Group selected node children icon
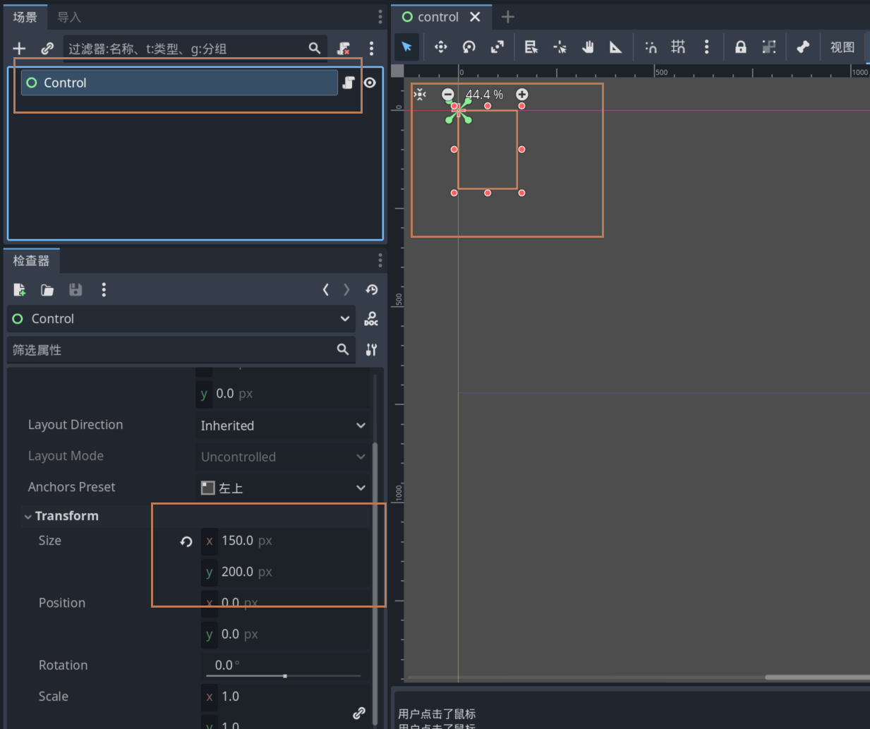870x729 pixels. [769, 47]
